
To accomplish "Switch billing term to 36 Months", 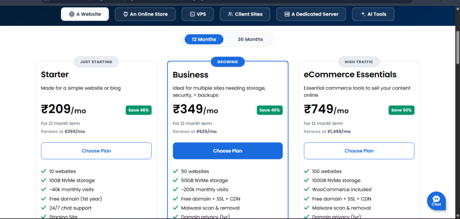I will (x=250, y=39).
